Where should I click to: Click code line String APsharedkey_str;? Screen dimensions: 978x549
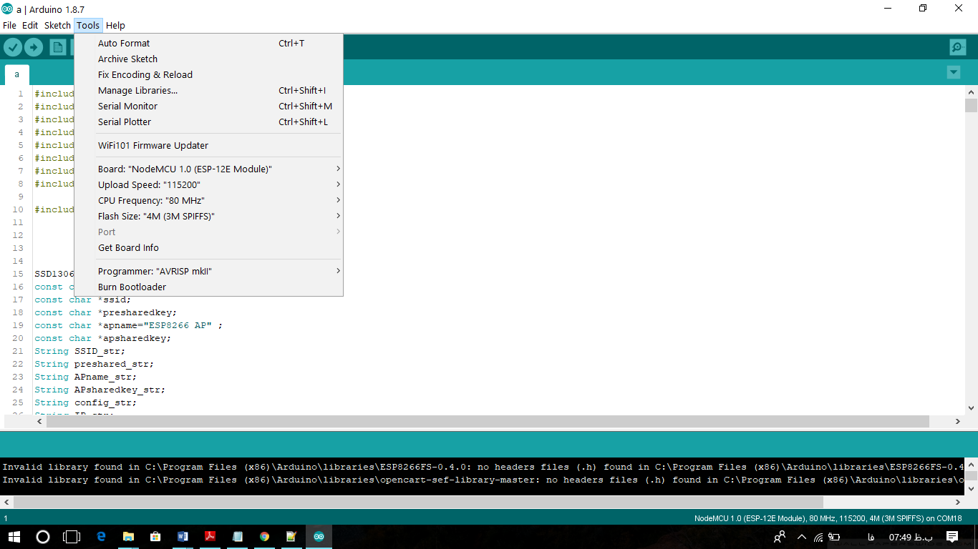[x=100, y=390]
